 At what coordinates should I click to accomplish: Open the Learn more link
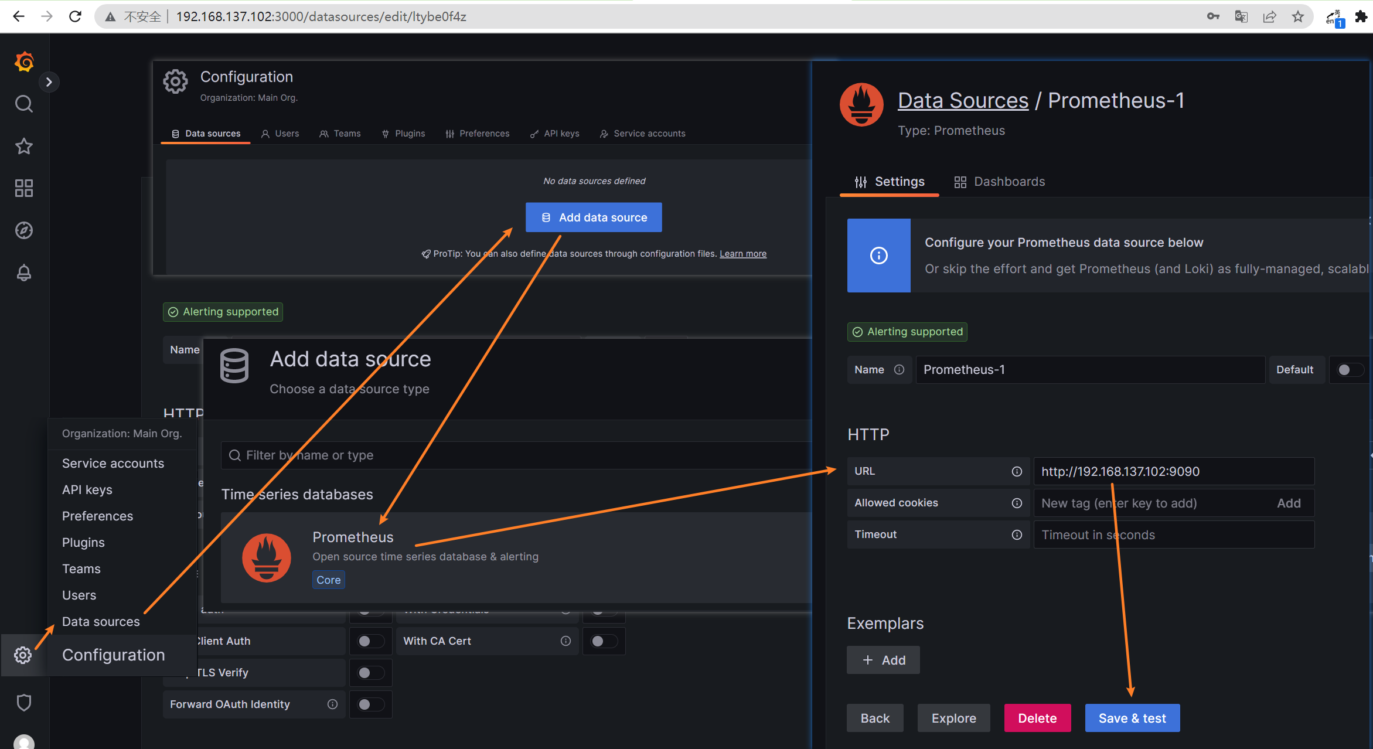[x=742, y=254]
